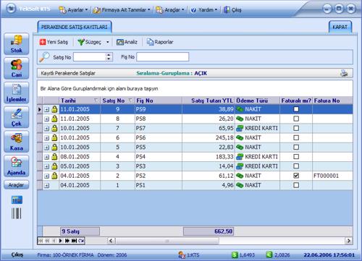
Task: Click horizontal scrollbar left arrow
Action: coord(111,241)
